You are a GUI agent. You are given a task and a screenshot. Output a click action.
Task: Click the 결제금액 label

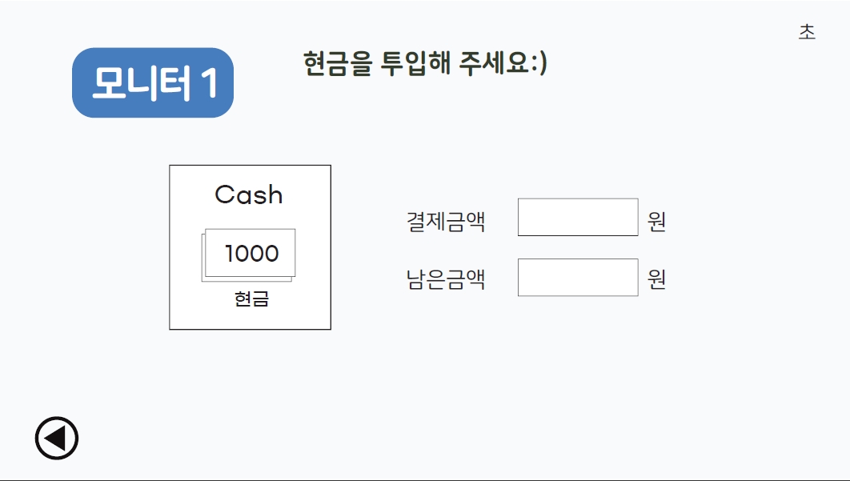point(446,221)
